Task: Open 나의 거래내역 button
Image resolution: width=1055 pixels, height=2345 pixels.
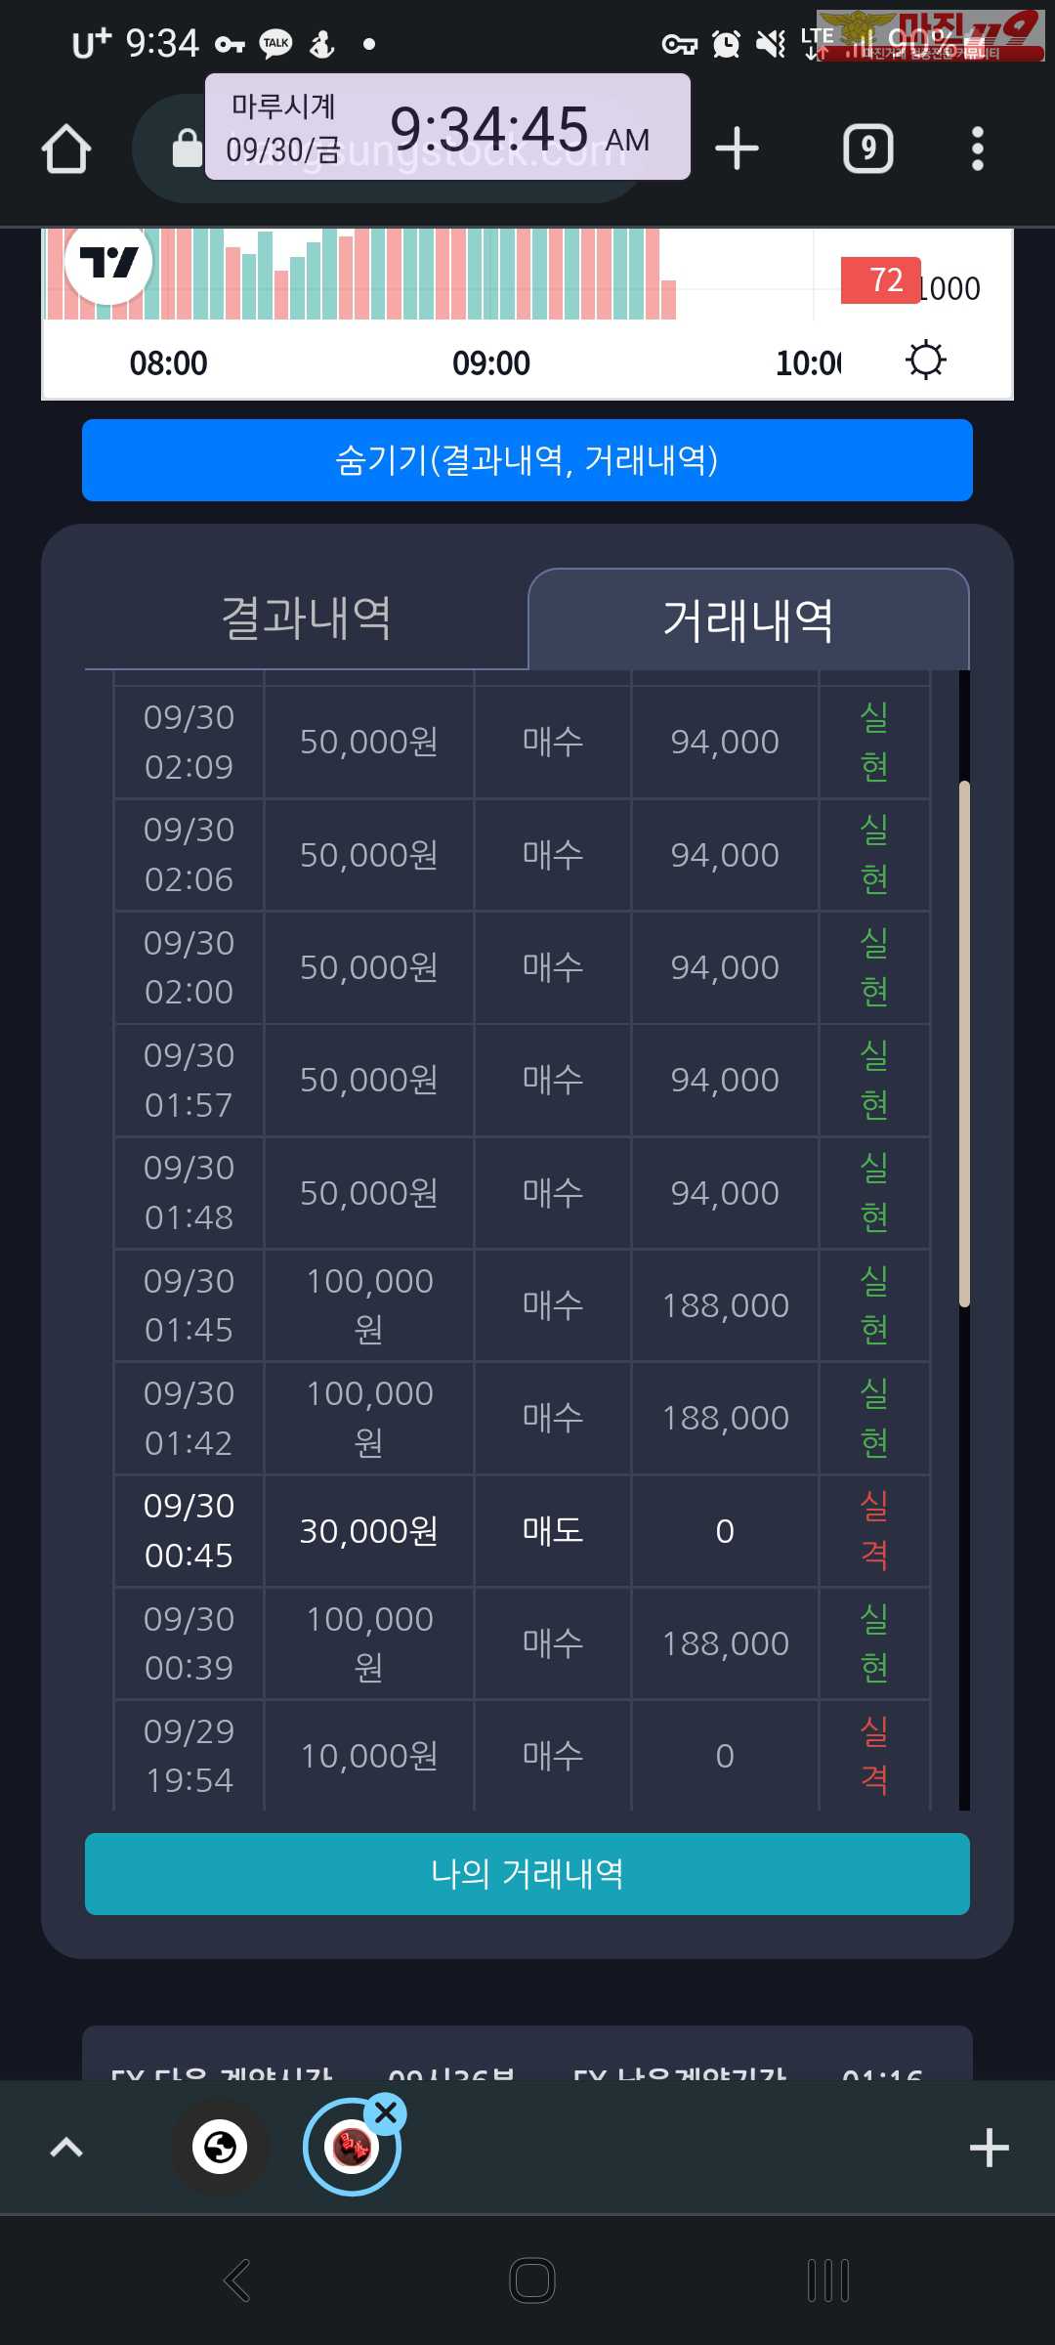Action: click(527, 1874)
